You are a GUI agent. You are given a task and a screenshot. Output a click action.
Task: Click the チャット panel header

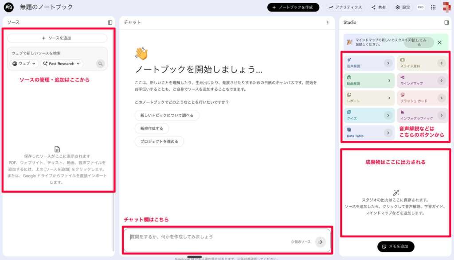[x=132, y=22]
